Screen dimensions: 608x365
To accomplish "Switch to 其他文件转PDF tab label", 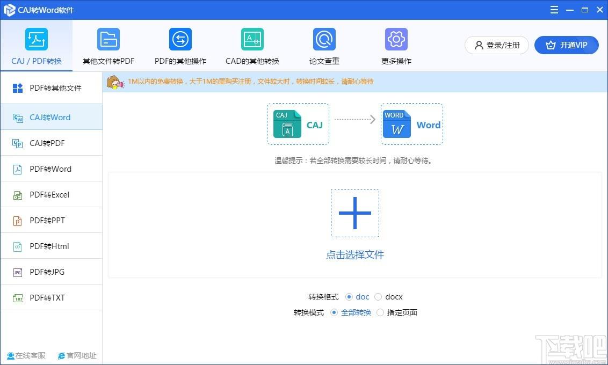I will [x=108, y=61].
